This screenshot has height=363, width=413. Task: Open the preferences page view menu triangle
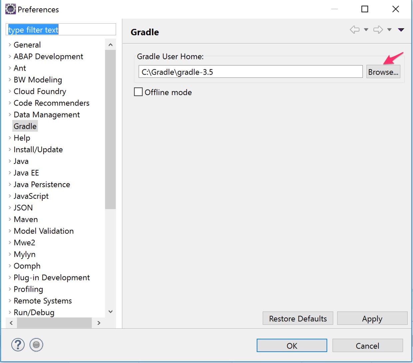(401, 30)
